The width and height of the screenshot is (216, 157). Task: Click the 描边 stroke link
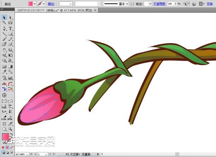coord(51,4)
